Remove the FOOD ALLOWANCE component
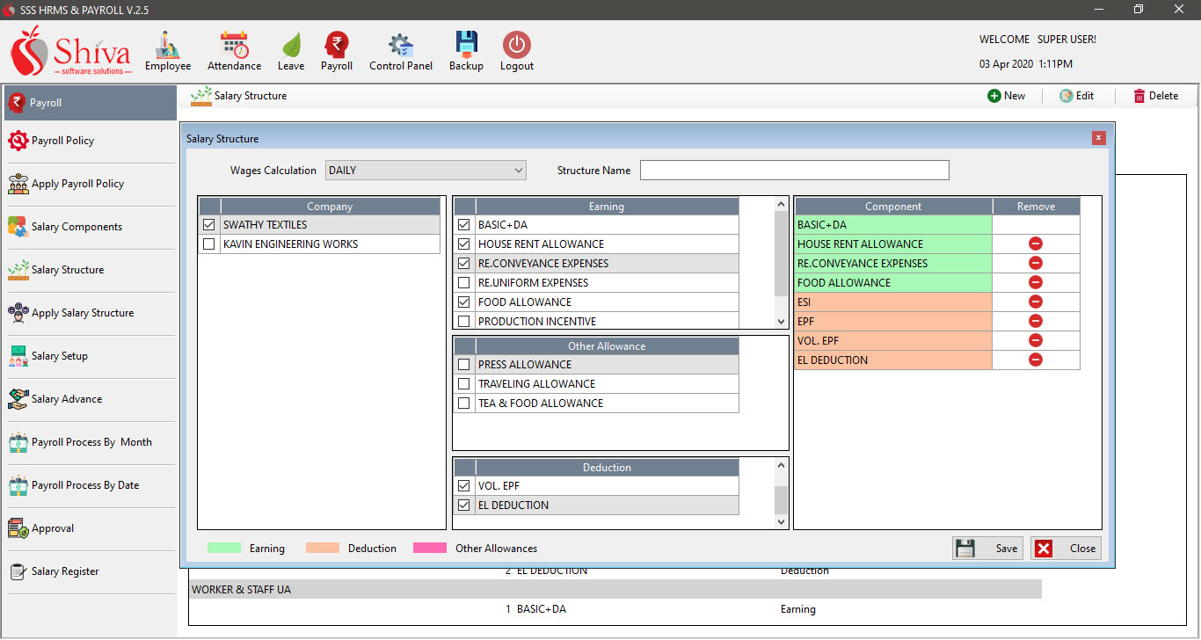The image size is (1201, 640). pos(1035,282)
